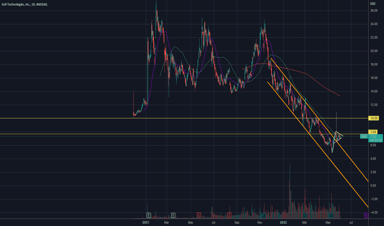Click the 20.00 price axis value

374,51
